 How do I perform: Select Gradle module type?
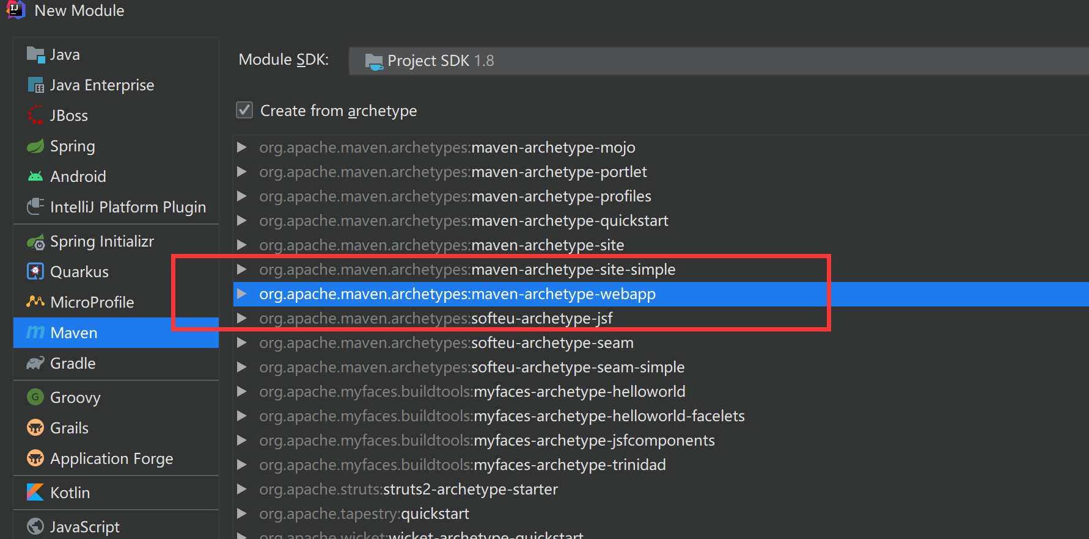pos(116,363)
